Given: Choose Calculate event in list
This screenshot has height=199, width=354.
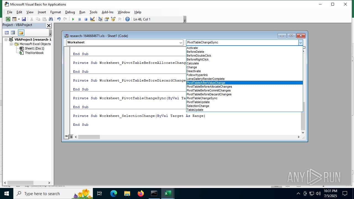Looking at the screenshot, I should pos(244,63).
